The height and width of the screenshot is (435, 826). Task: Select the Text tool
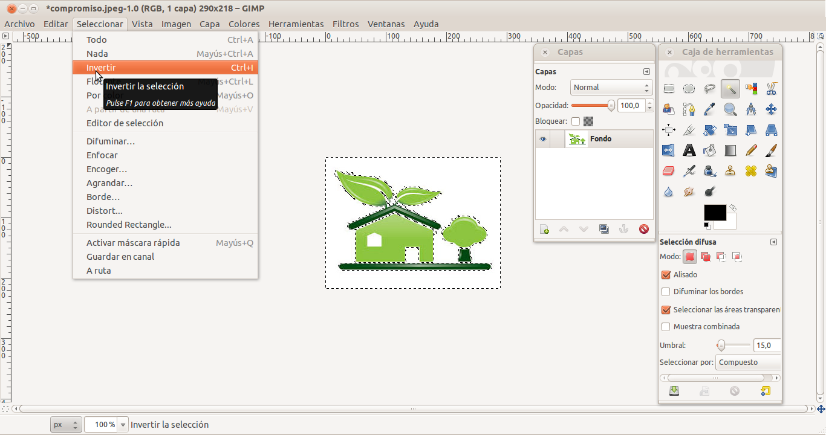[689, 150]
